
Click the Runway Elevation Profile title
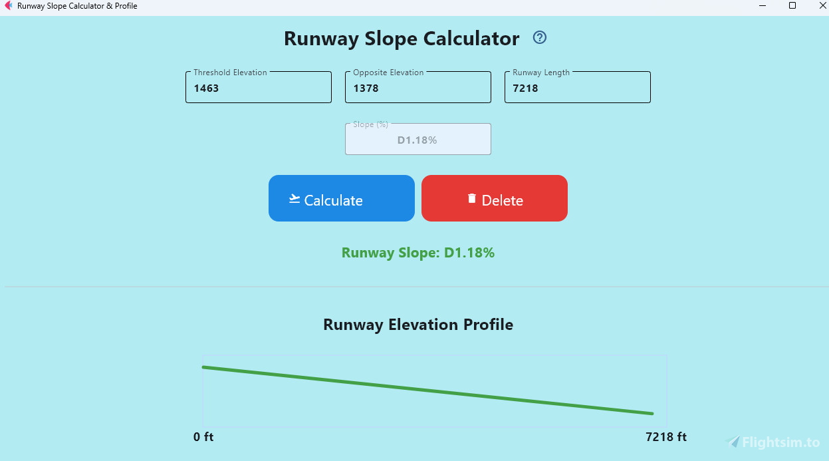click(417, 325)
